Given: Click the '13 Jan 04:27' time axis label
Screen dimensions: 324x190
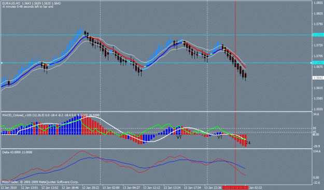Looking at the screenshot, I should [x=132, y=188].
